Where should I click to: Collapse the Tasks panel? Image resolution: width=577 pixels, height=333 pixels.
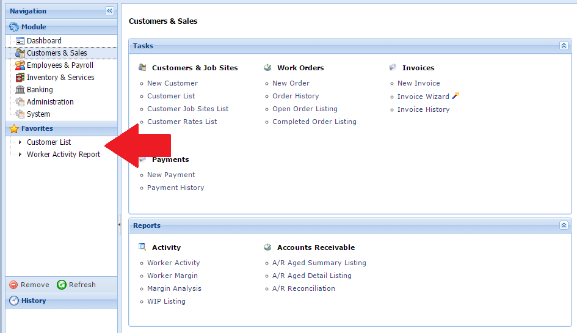click(x=564, y=46)
